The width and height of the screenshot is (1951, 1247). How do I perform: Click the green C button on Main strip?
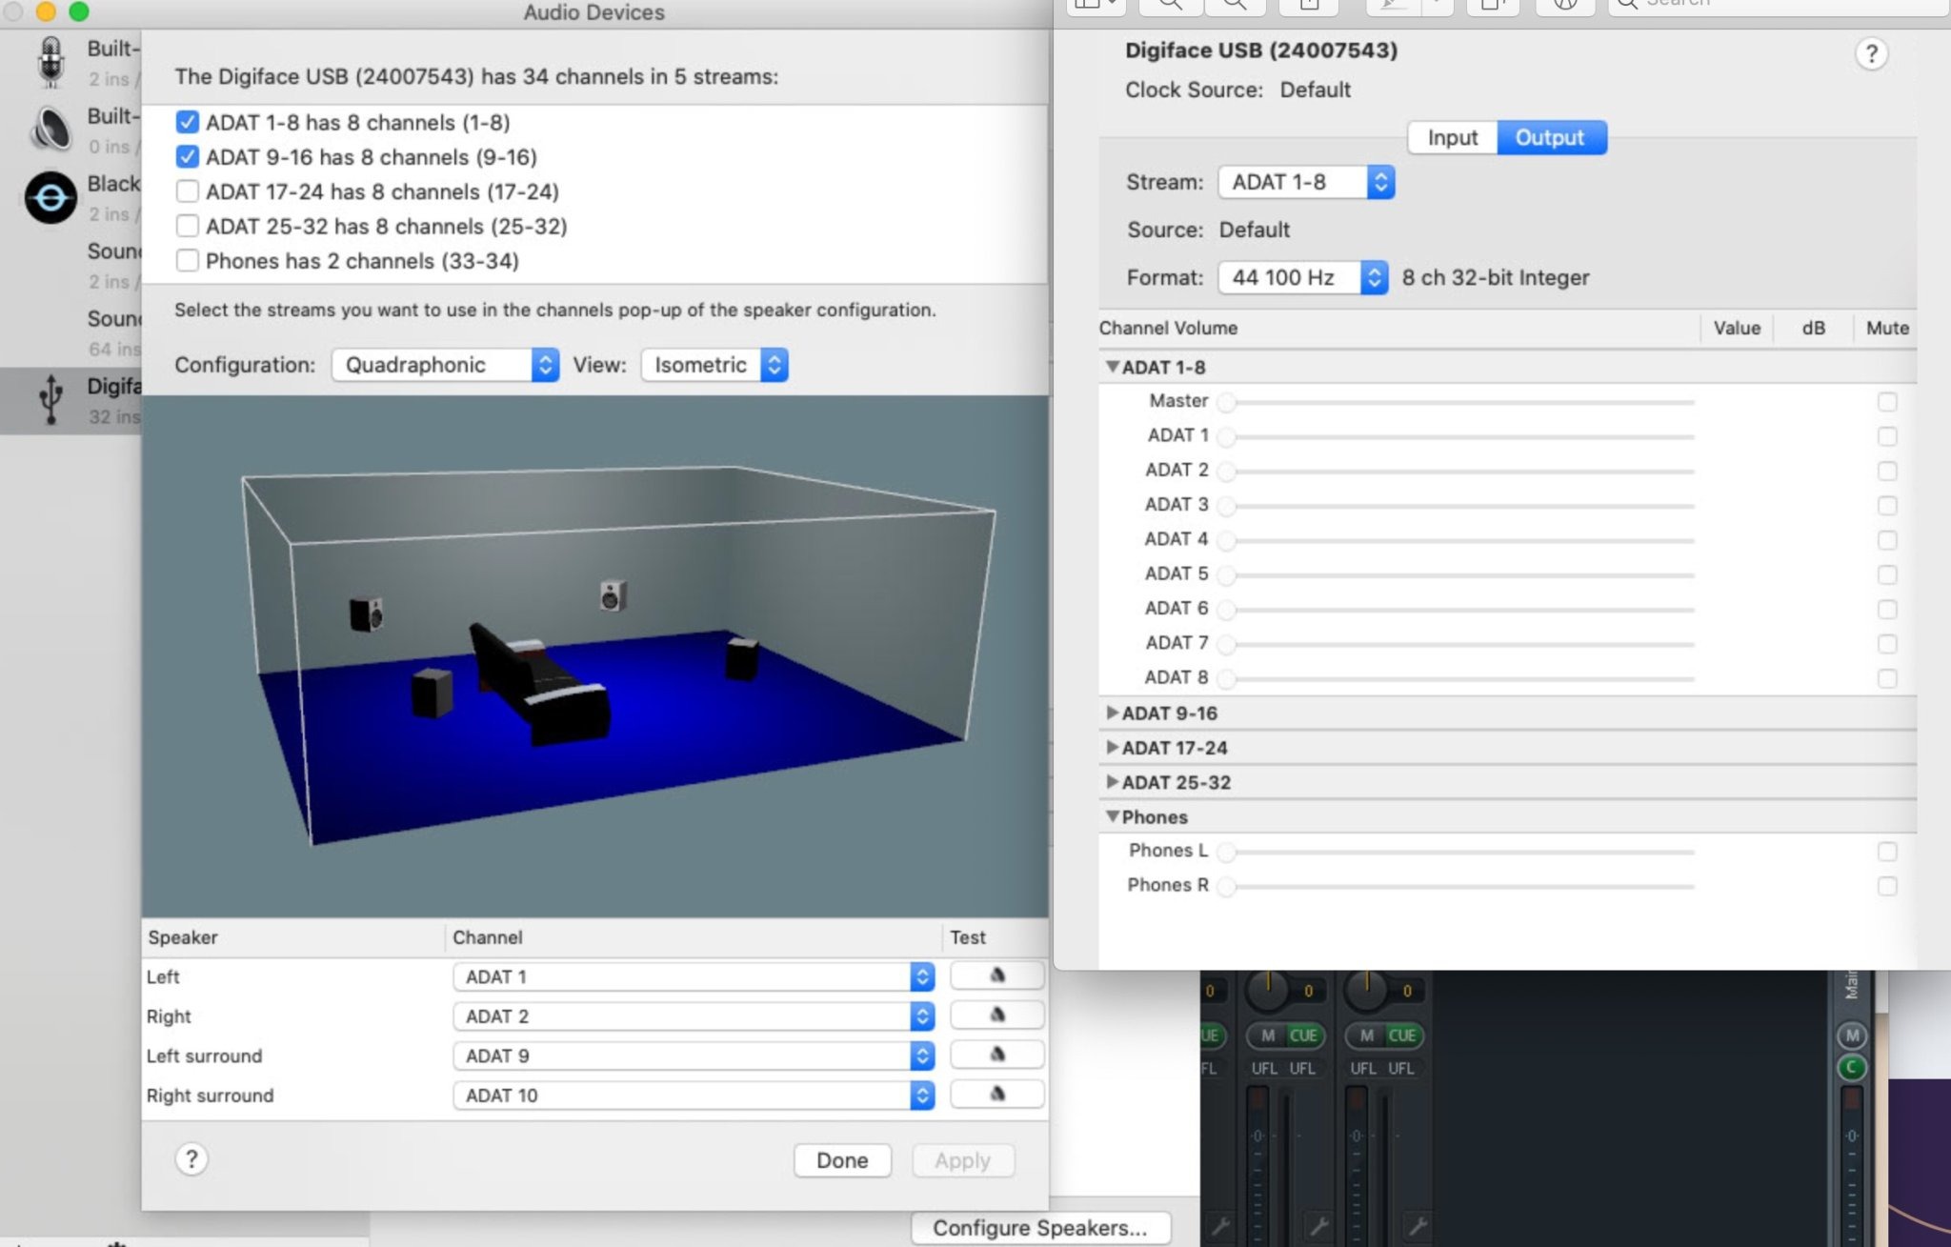click(x=1851, y=1068)
